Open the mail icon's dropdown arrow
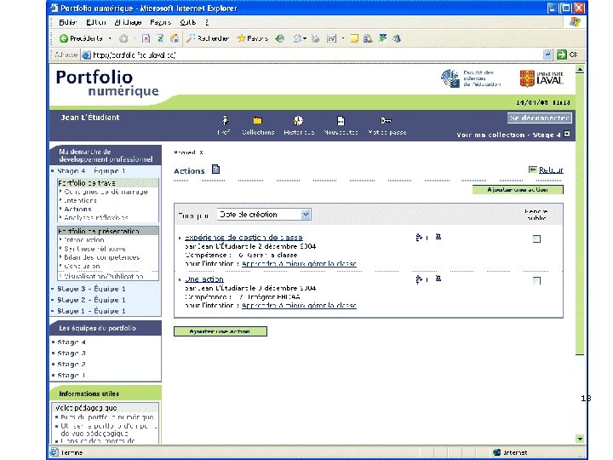Screen dimensions: 613x460 (x=305, y=38)
